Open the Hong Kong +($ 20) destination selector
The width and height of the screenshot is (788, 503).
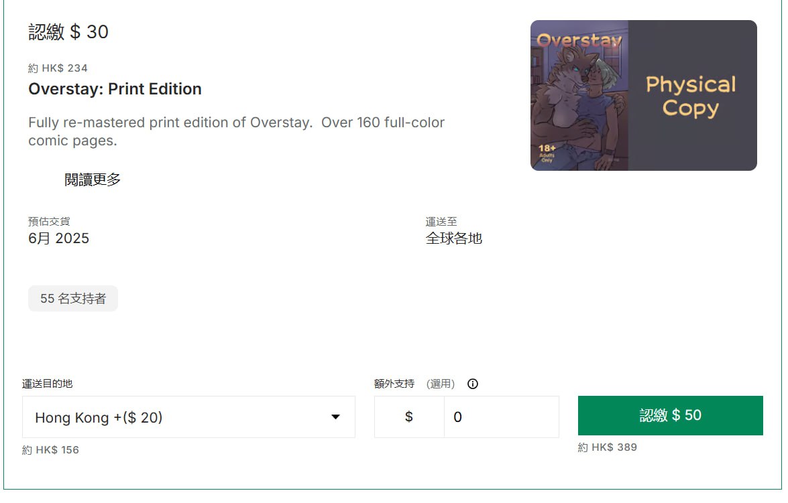point(188,417)
